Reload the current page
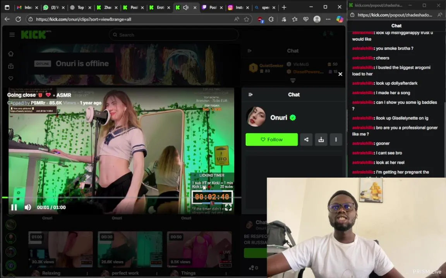 (18, 19)
